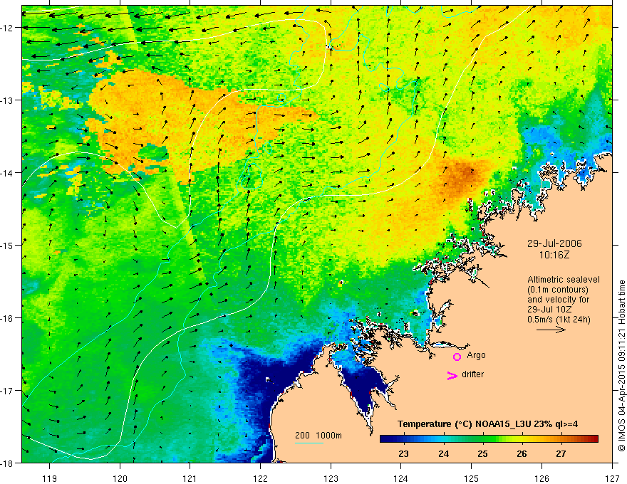The image size is (627, 484).
Task: Click the '0.5m/s (1kt 24h)' scale text
Action: (x=559, y=320)
